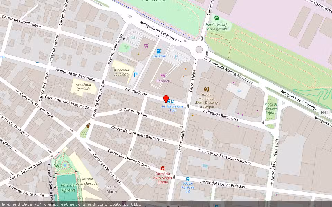Select the Carrer de Sant Joan de Déu label

(x=68, y=102)
